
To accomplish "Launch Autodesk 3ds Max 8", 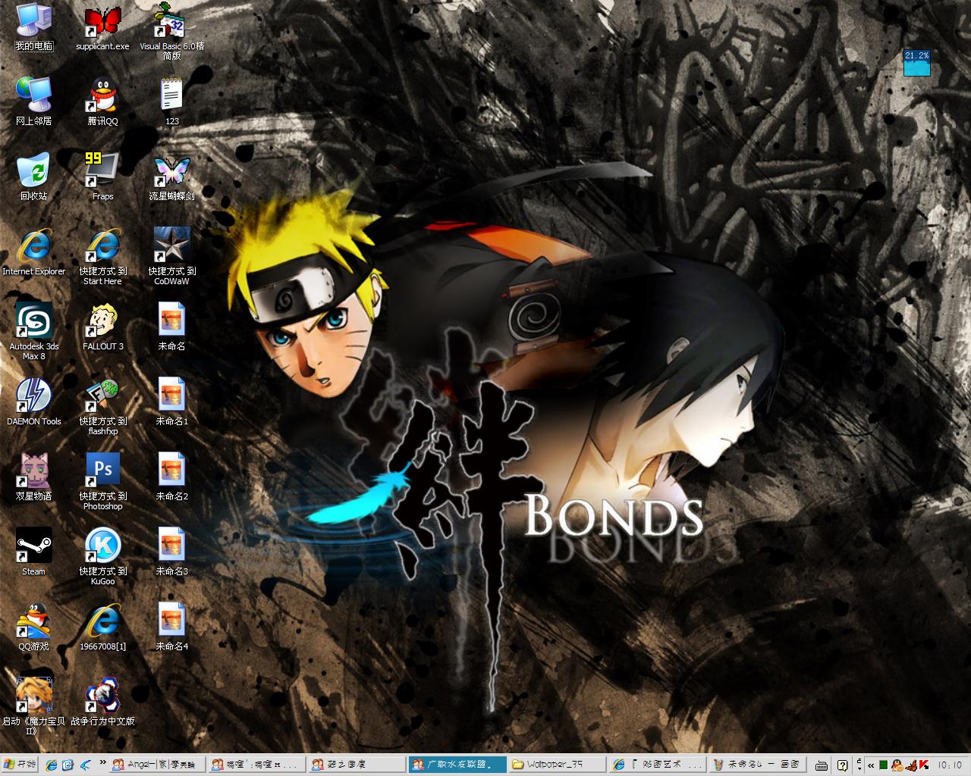I will point(34,331).
